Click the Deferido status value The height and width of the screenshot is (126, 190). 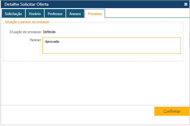tap(49, 32)
